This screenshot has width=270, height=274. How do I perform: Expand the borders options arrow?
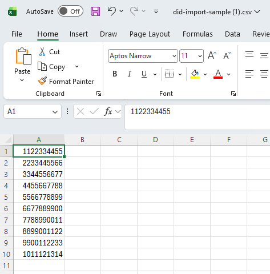pos(180,74)
